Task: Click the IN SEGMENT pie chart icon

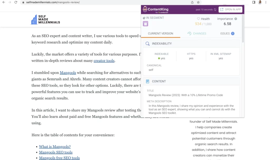Action: pyautogui.click(x=144, y=18)
